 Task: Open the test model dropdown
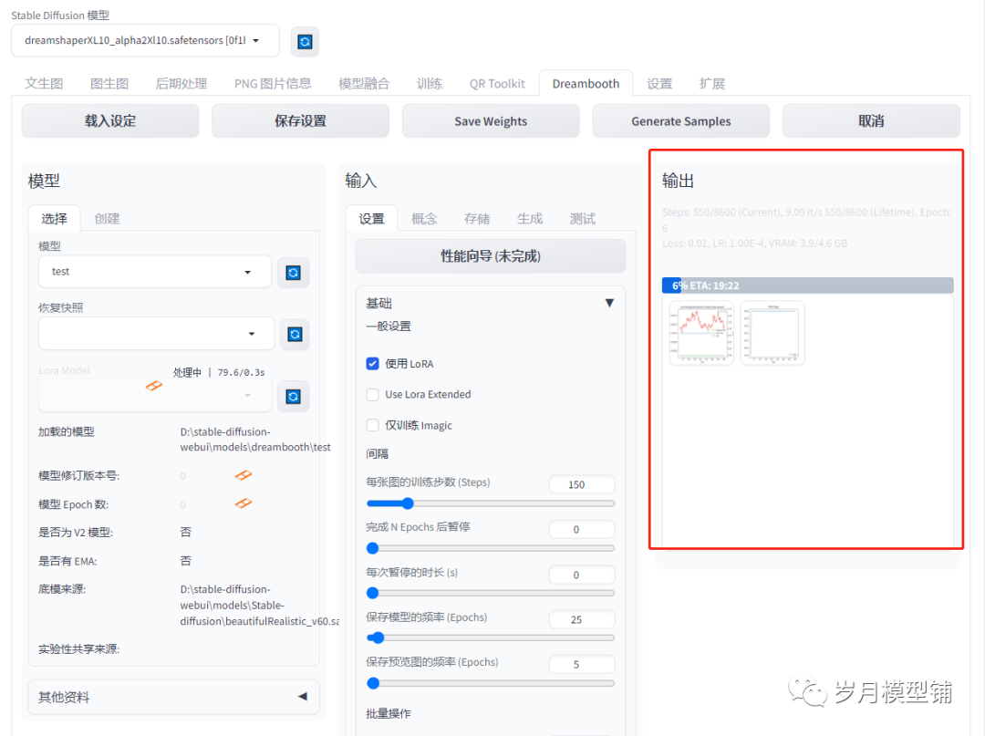(x=154, y=271)
